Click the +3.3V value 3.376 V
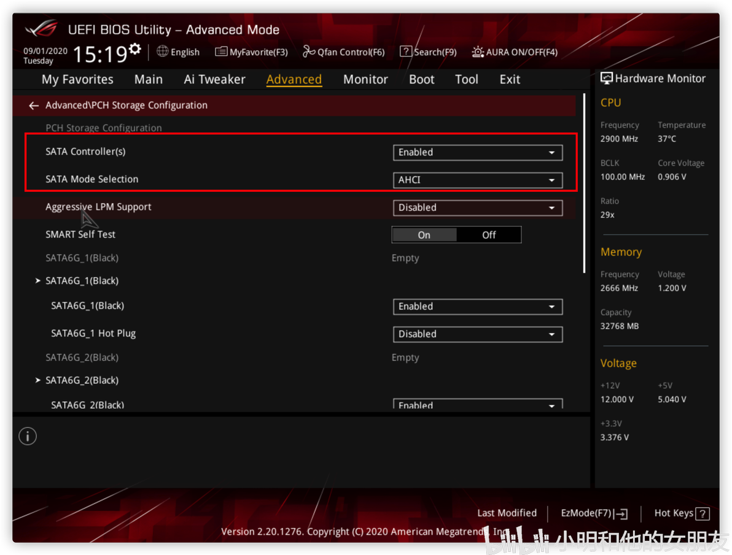This screenshot has height=555, width=732. coord(614,437)
